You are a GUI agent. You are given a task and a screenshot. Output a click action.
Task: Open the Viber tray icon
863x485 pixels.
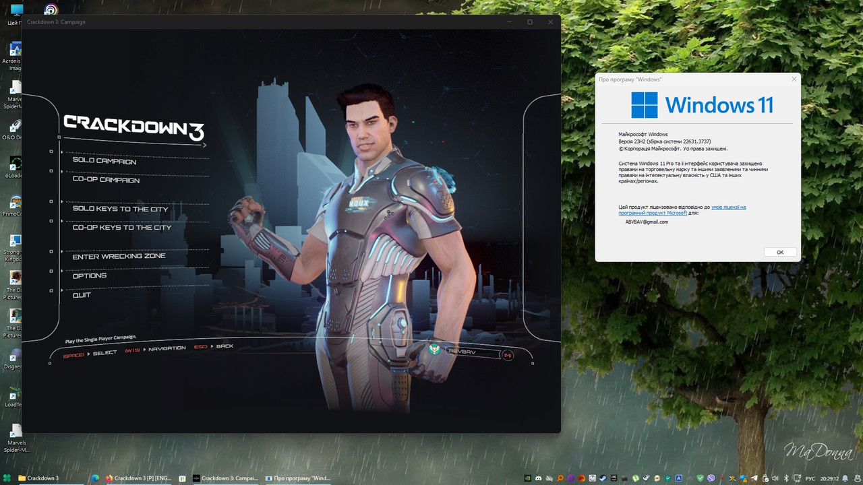[x=711, y=478]
